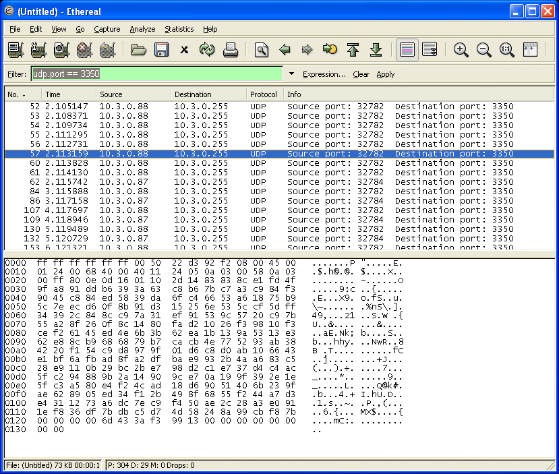Select packet number 86 row
The image size is (559, 474).
point(279,201)
